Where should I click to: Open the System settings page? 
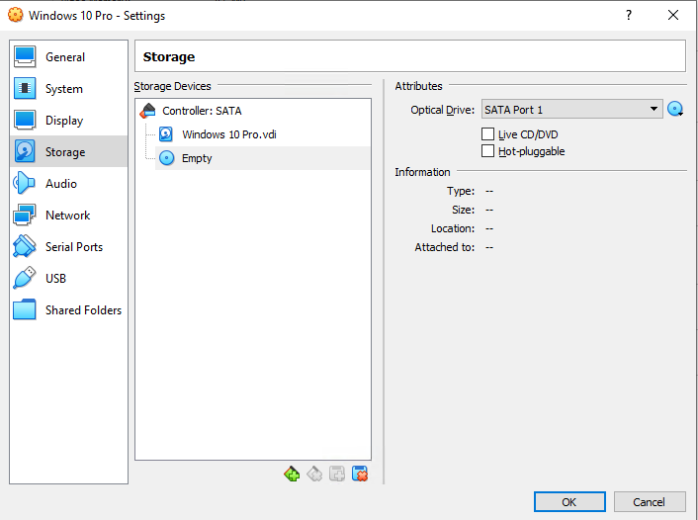68,89
